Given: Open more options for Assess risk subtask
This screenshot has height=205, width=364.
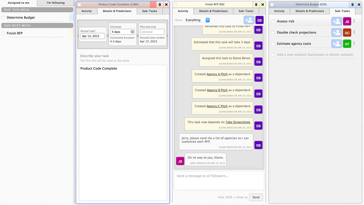Looking at the screenshot, I should 354,21.
